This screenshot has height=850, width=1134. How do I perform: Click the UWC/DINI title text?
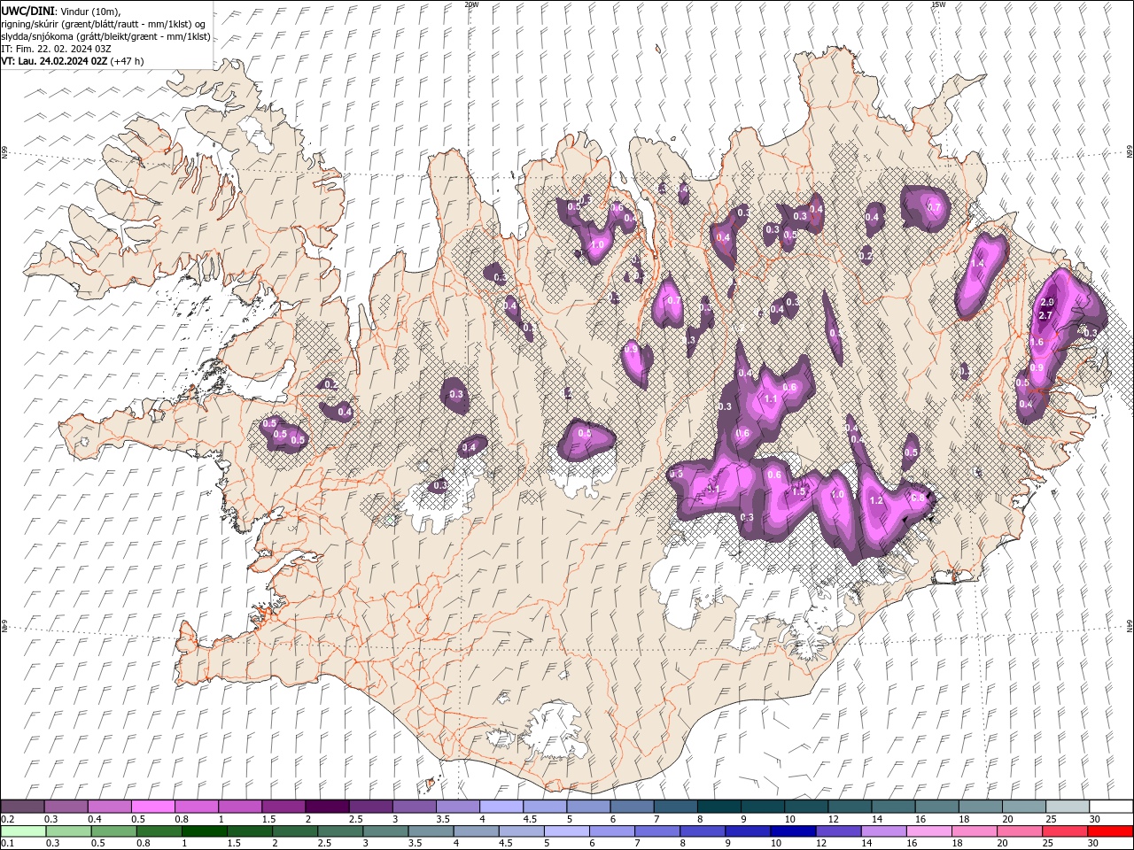pyautogui.click(x=28, y=11)
